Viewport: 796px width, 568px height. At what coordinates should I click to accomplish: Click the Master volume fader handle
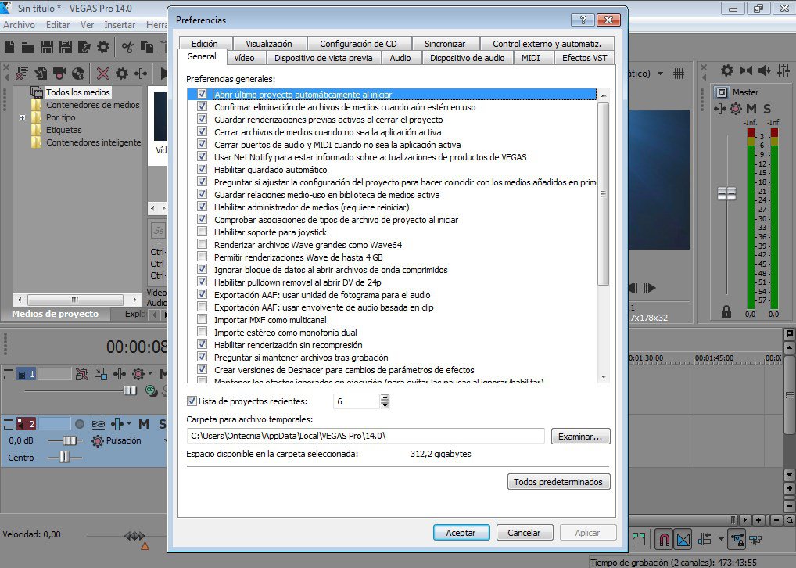point(726,193)
